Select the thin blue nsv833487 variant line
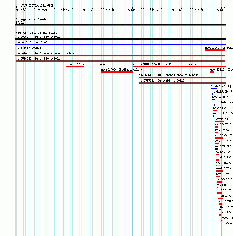The image size is (233, 236). click(85, 50)
